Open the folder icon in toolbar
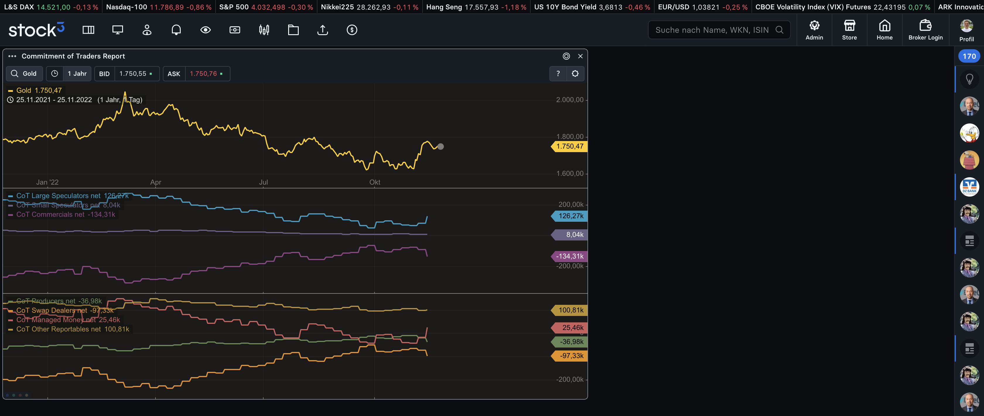The width and height of the screenshot is (984, 416). pos(293,30)
